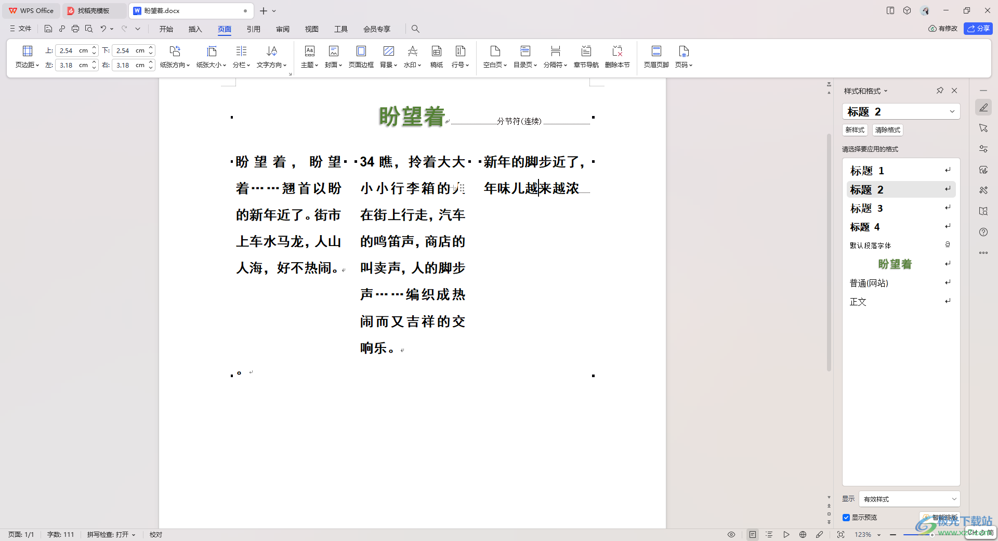998x541 pixels.
Task: Open the 标题 2 style combo box
Action: 901,111
